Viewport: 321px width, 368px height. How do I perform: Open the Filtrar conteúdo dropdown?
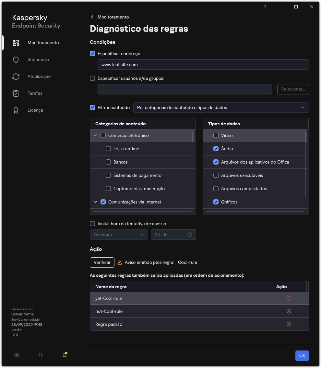pos(221,107)
